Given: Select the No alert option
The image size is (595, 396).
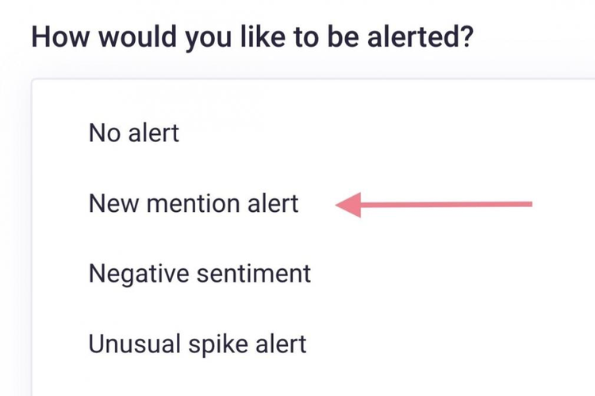Looking at the screenshot, I should 133,133.
